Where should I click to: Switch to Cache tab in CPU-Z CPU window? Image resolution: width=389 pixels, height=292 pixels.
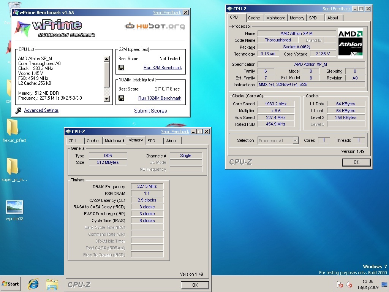254,18
